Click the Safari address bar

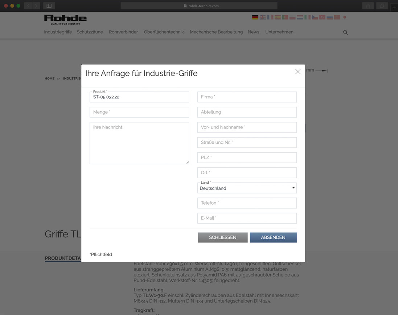point(199,6)
